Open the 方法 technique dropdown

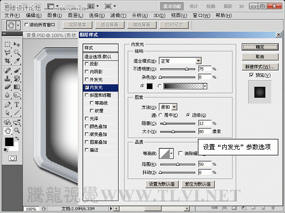pyautogui.click(x=174, y=107)
